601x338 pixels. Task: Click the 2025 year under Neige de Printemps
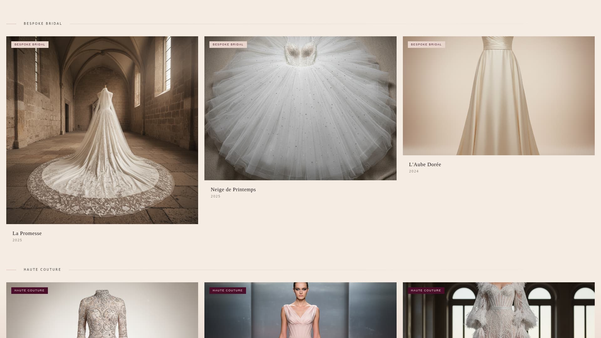[x=215, y=197]
